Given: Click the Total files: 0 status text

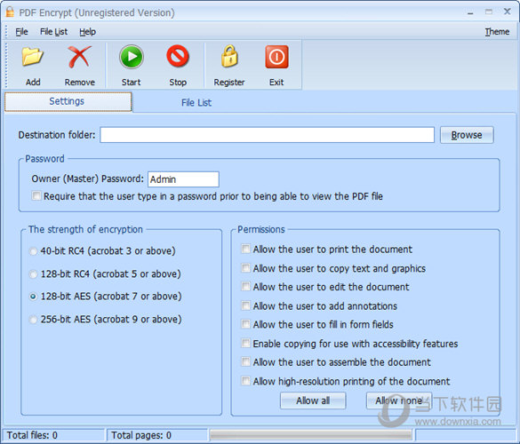Looking at the screenshot, I should pyautogui.click(x=32, y=435).
